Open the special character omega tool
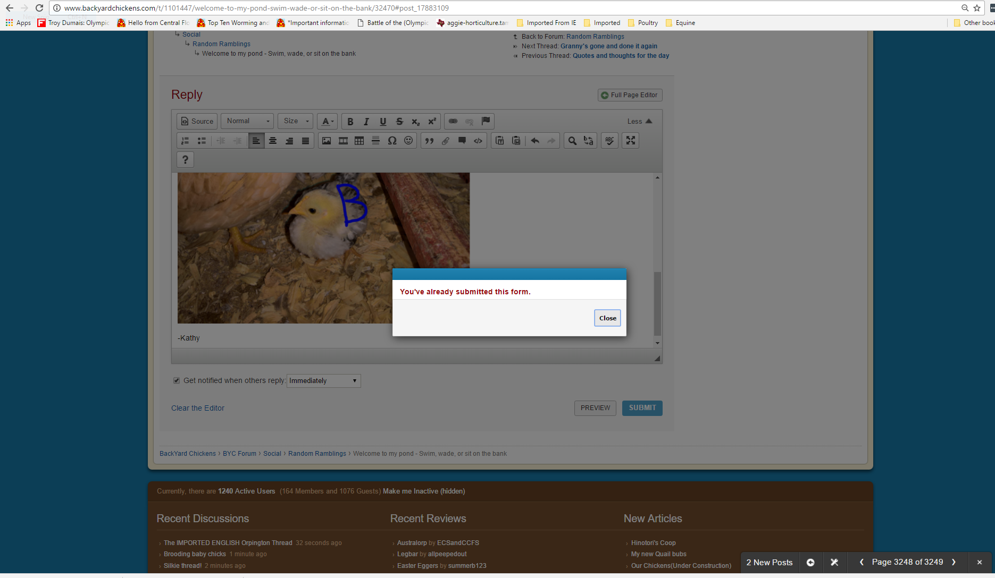Image resolution: width=995 pixels, height=578 pixels. tap(392, 141)
